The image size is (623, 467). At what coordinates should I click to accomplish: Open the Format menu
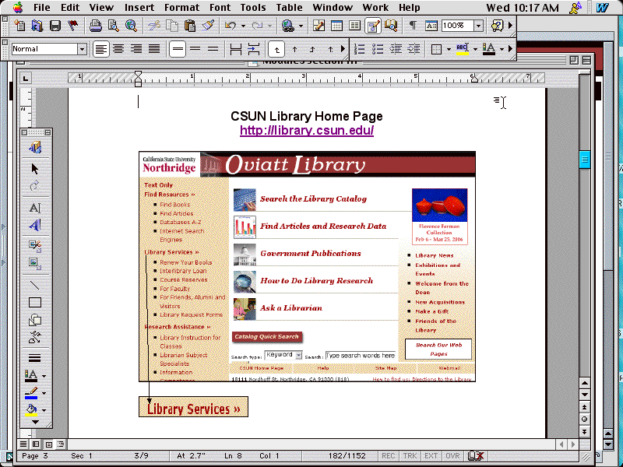(x=181, y=8)
